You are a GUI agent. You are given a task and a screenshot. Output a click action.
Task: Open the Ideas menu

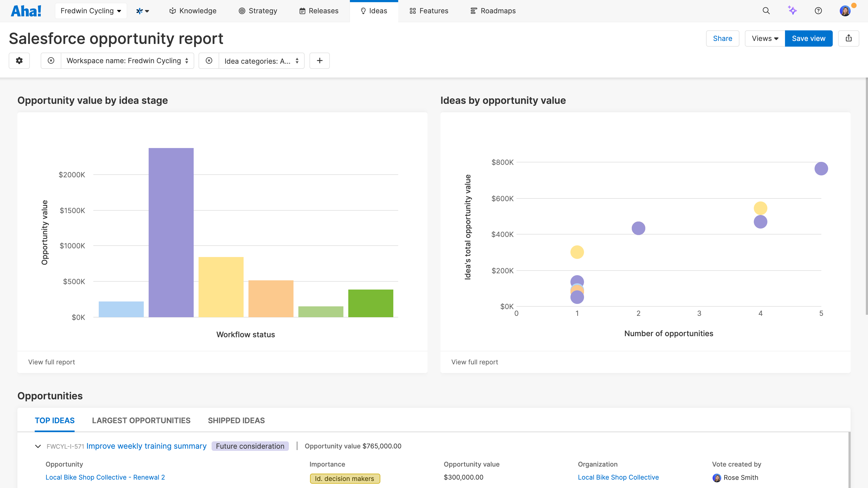tap(374, 11)
